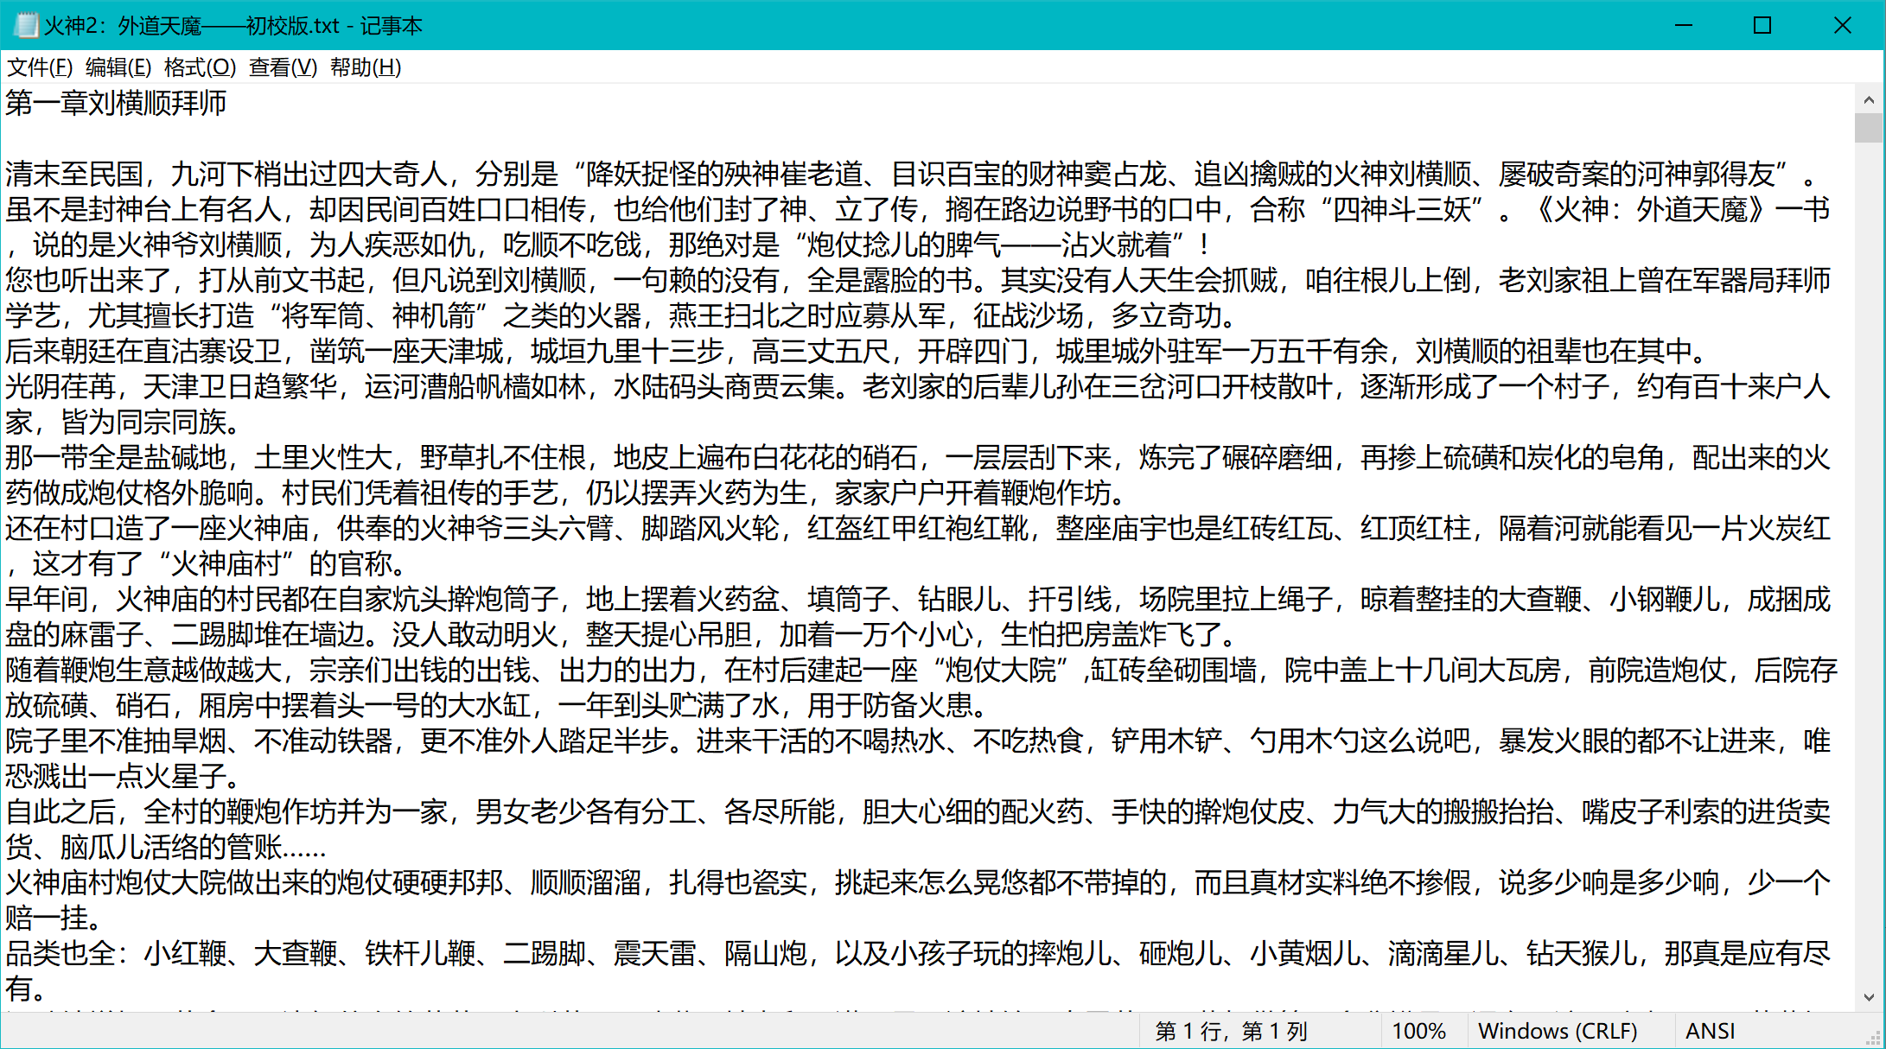Click the ANSI encoding status field
This screenshot has width=1886, height=1049.
[x=1710, y=1031]
